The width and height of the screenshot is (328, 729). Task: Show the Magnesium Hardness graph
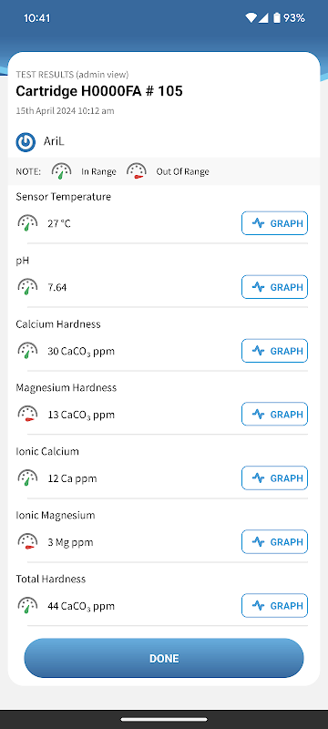[x=274, y=414]
